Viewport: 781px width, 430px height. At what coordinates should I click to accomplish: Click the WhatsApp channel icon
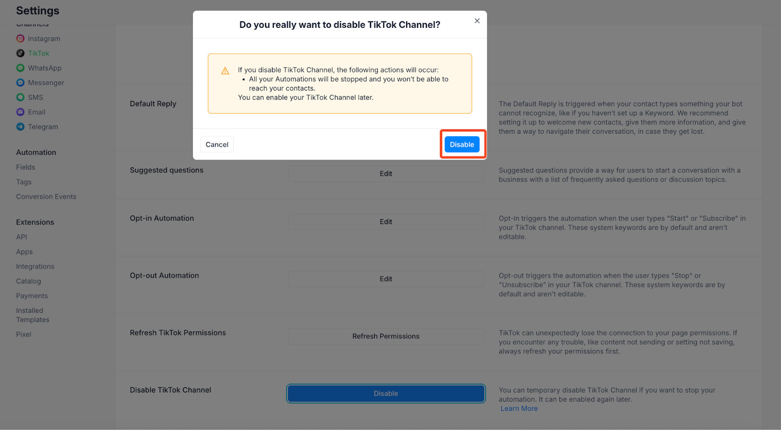(20, 68)
